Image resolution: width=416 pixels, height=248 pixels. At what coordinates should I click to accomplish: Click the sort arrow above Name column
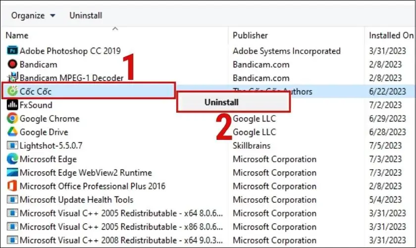115,28
